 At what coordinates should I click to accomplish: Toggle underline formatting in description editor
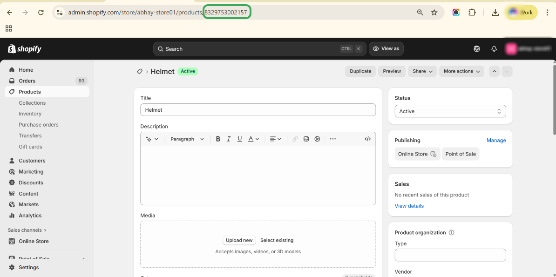(240, 139)
